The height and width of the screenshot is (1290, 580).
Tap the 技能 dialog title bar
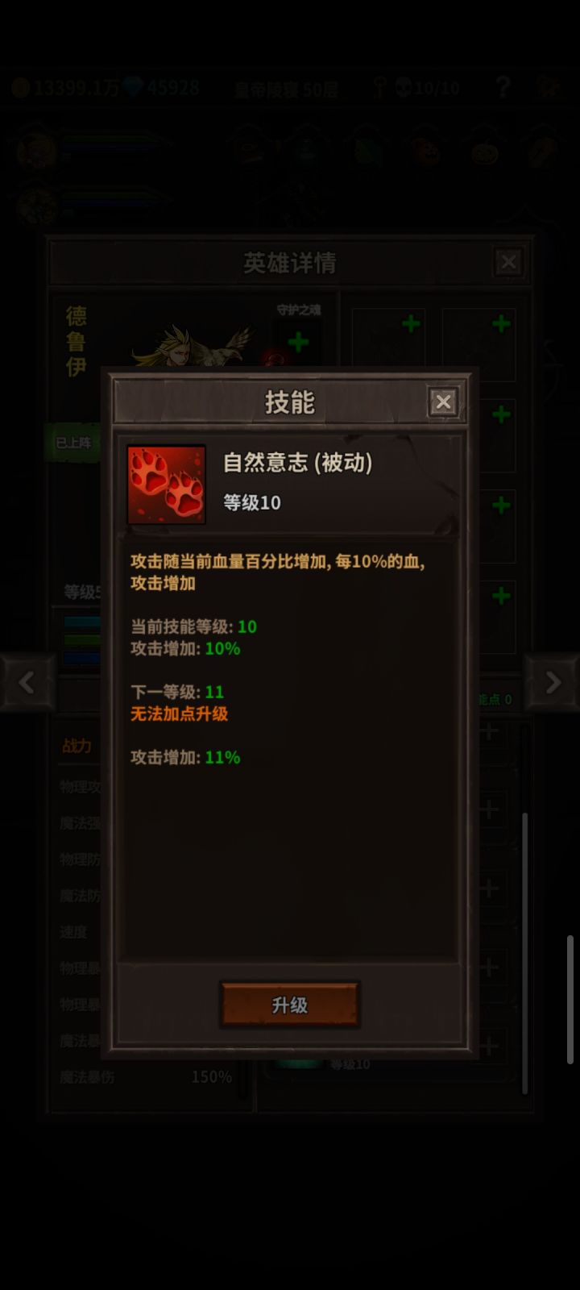289,402
